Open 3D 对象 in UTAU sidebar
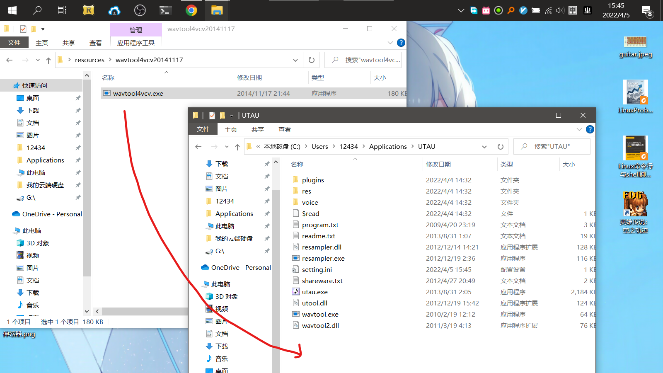The height and width of the screenshot is (373, 663). coord(227,296)
